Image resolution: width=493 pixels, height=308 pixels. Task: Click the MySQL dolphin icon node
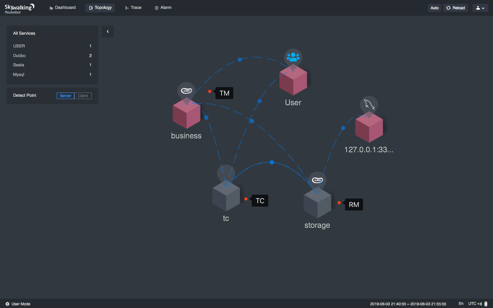click(x=369, y=105)
